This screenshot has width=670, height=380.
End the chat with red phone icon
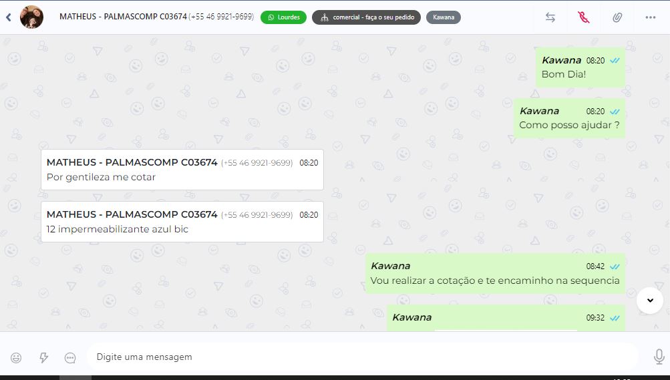pos(584,17)
